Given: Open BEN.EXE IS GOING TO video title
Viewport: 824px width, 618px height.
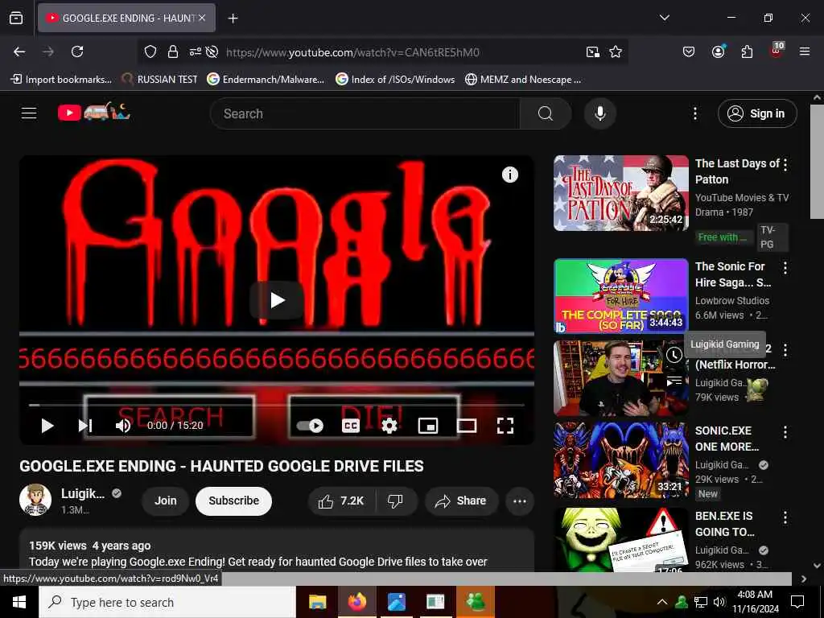Looking at the screenshot, I should pyautogui.click(x=727, y=524).
